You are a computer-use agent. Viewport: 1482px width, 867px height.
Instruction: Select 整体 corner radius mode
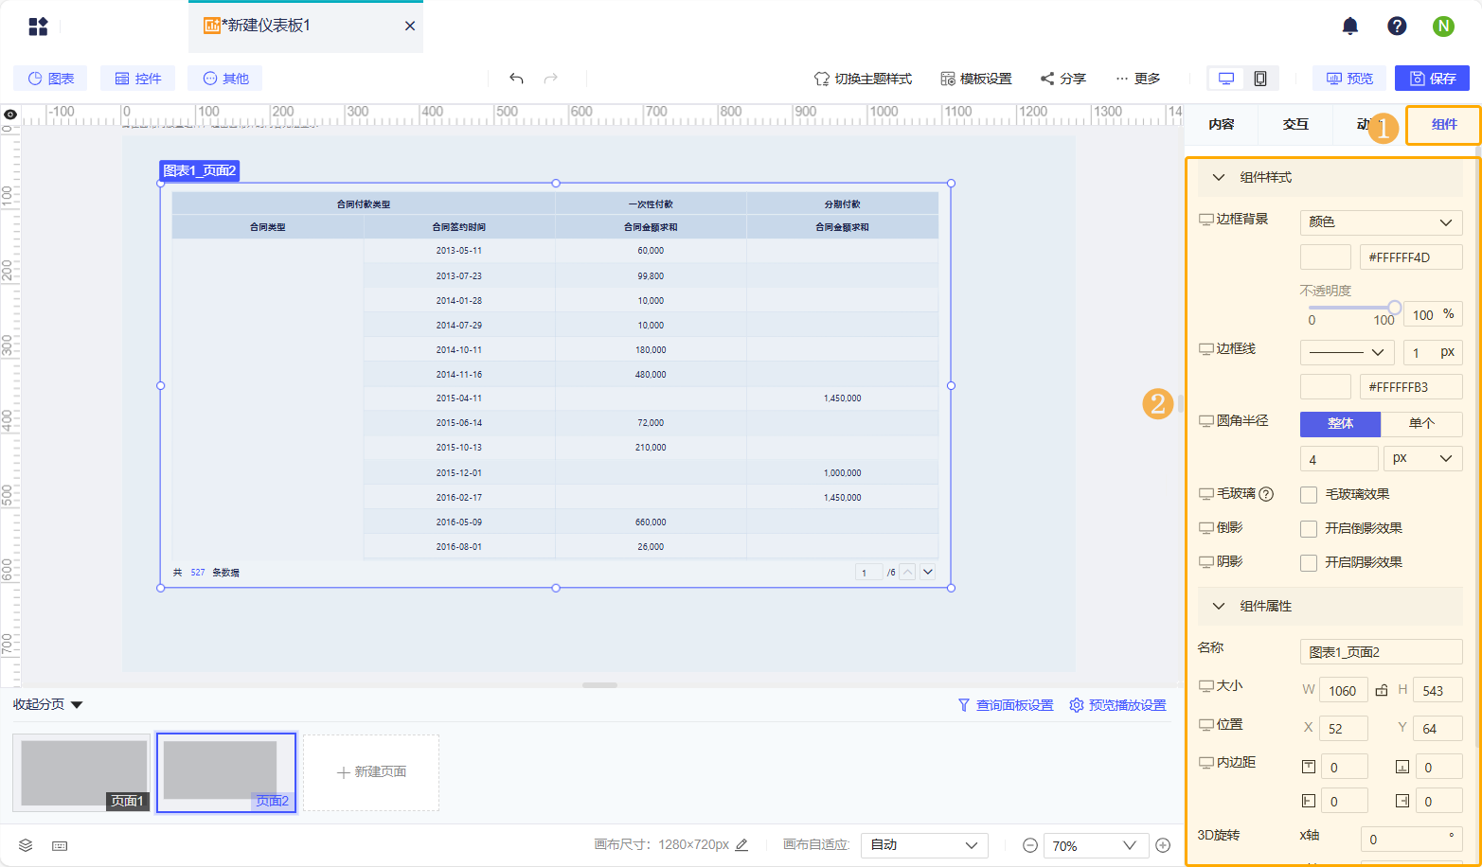tap(1340, 424)
